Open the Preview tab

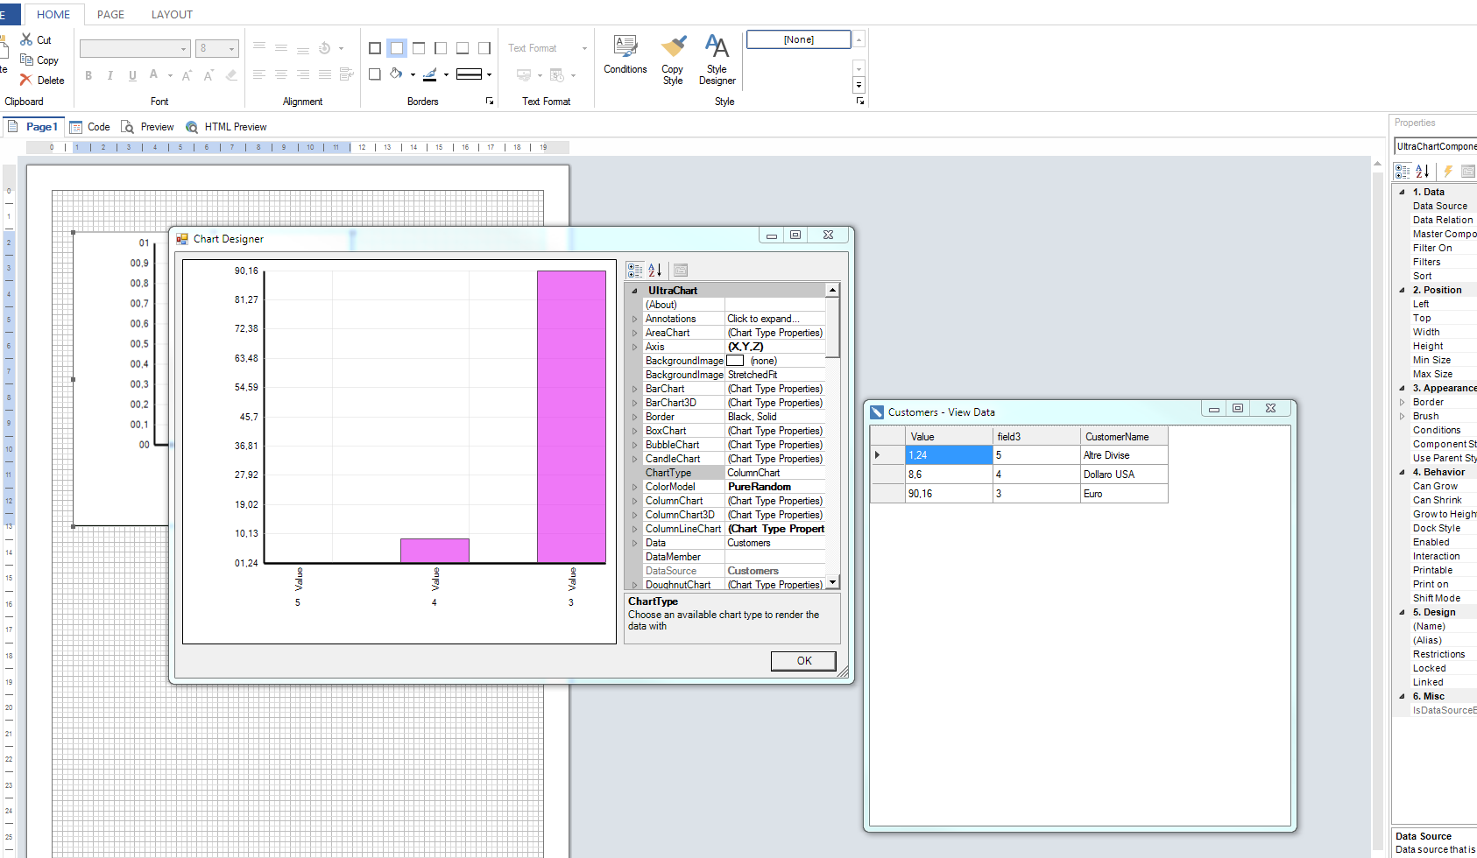point(147,127)
